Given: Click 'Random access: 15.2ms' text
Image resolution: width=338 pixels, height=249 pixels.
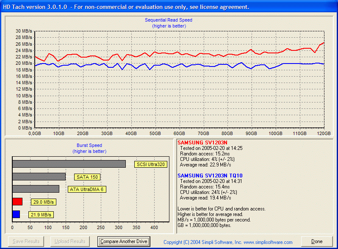Looking at the screenshot, I should (205, 154).
